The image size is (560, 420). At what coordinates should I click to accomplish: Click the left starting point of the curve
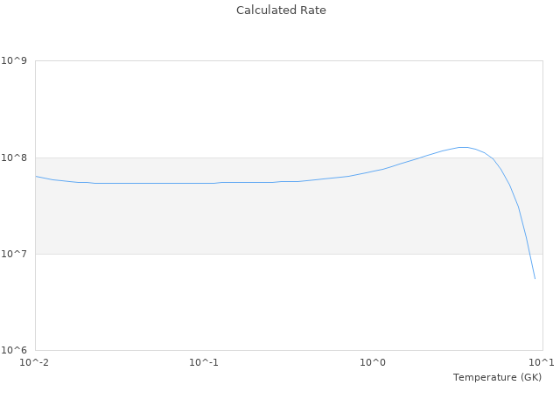click(36, 176)
